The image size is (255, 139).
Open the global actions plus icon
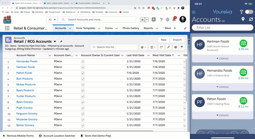point(154,20)
